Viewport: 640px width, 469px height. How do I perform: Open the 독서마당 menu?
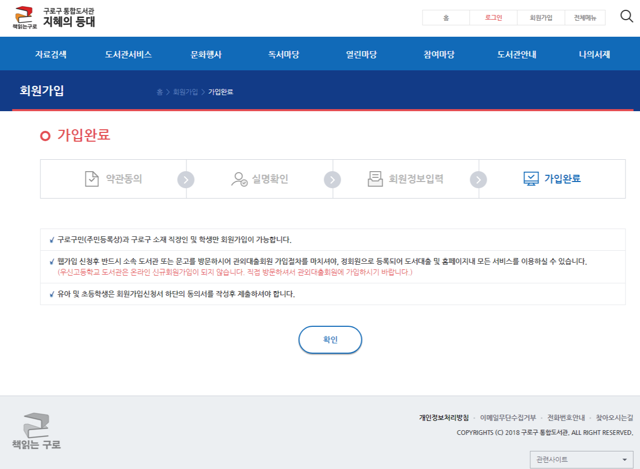pos(284,54)
